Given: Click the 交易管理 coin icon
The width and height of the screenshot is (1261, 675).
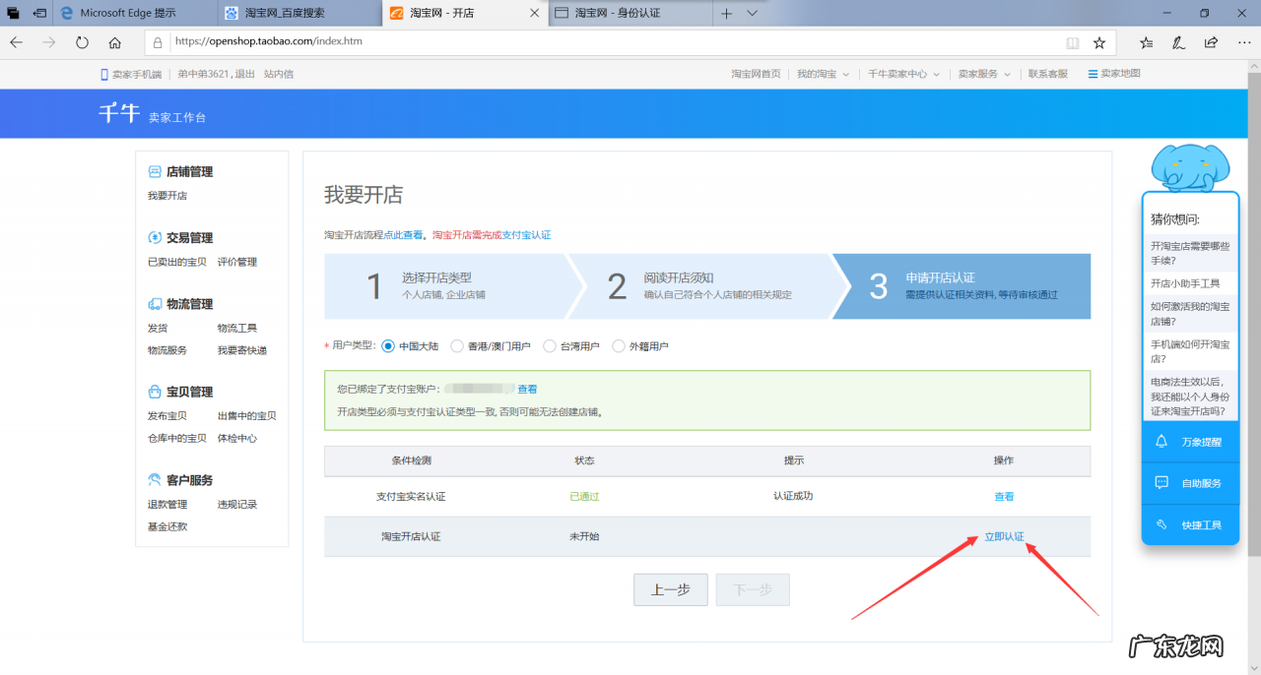Looking at the screenshot, I should pyautogui.click(x=155, y=237).
